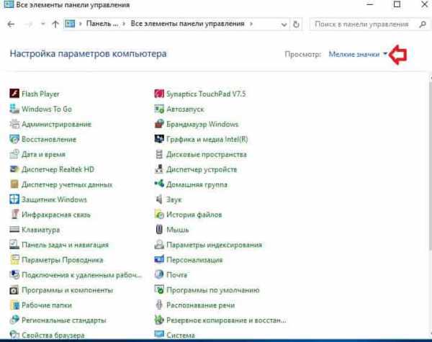The image size is (432, 342).
Task: Open Подключения к удаленным рабочим link
Action: tap(81, 275)
